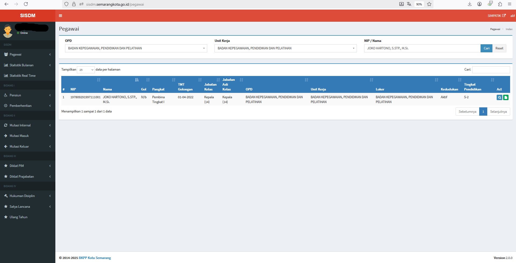Click the Cari search button
The height and width of the screenshot is (263, 516).
coord(486,48)
